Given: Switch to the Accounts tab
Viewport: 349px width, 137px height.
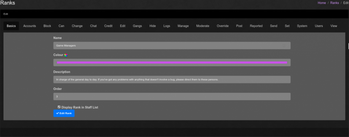Looking at the screenshot, I should [x=30, y=26].
